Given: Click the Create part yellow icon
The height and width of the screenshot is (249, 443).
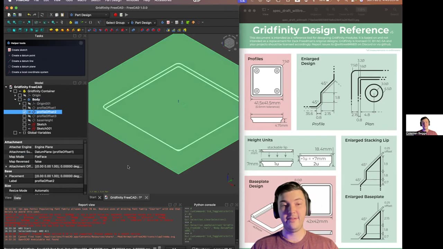Looking at the screenshot, I should [71, 22].
